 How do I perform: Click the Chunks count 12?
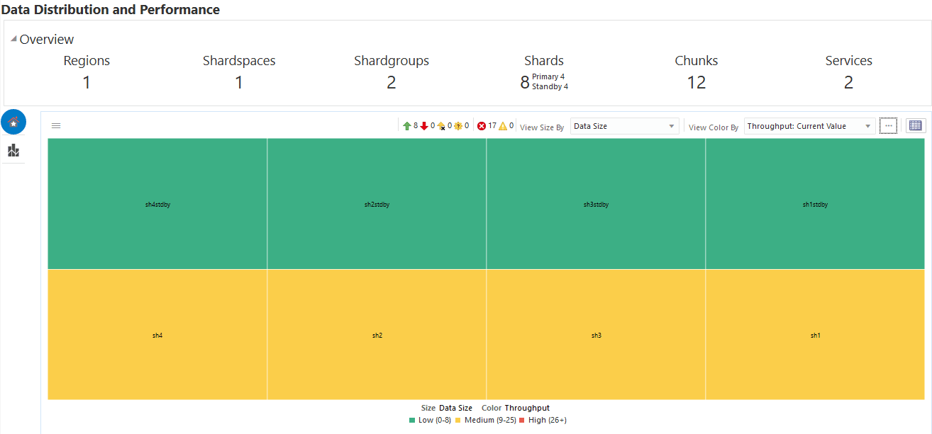pos(696,83)
